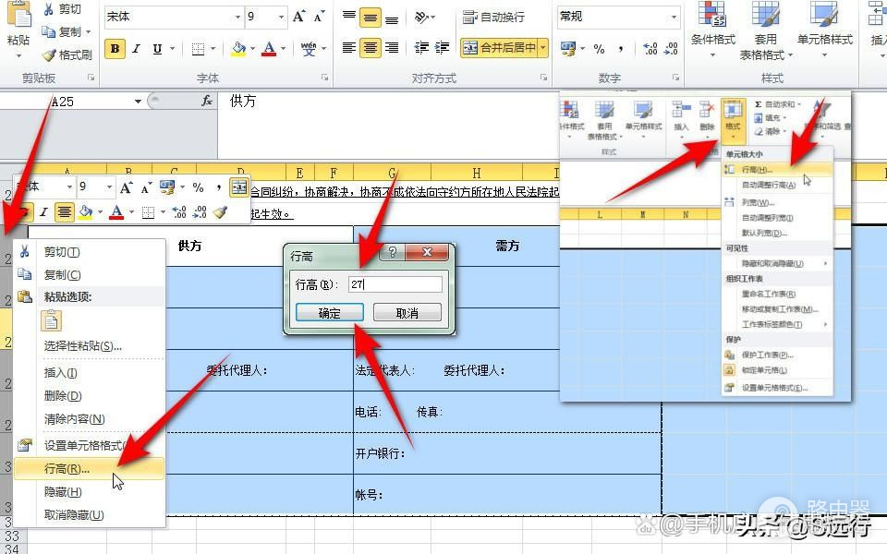
Task: Select 隐藏(H) in the right-click menu
Action: tap(63, 492)
